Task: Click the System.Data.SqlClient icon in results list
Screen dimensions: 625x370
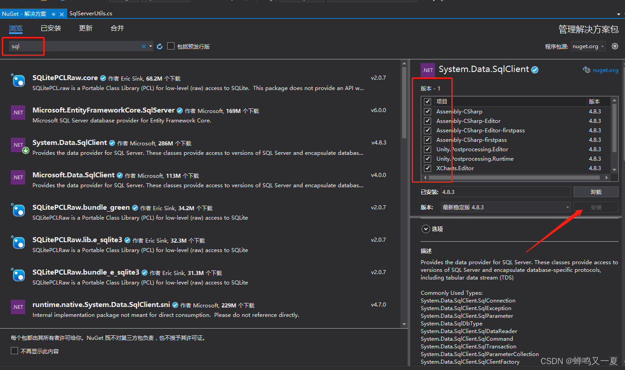Action: point(18,145)
